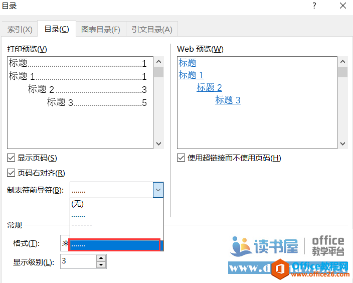This screenshot has width=353, height=283.
Task: Choose the dotted leader below (无)
Action: [x=117, y=215]
